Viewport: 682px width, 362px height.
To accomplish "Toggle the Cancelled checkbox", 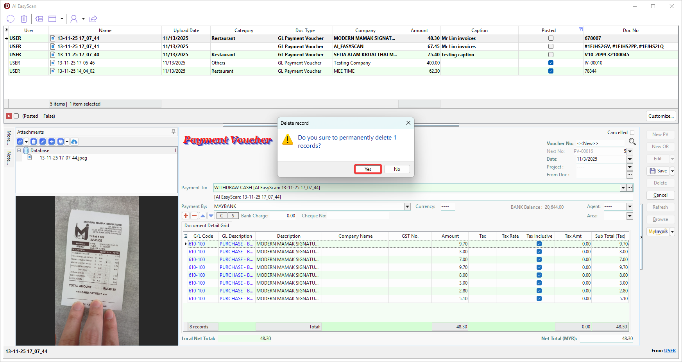I will 632,133.
